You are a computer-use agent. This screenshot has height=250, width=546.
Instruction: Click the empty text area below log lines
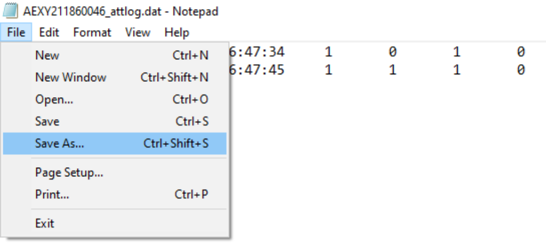(x=385, y=160)
